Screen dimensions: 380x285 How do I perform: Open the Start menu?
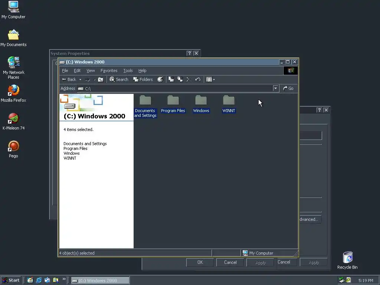click(11, 280)
